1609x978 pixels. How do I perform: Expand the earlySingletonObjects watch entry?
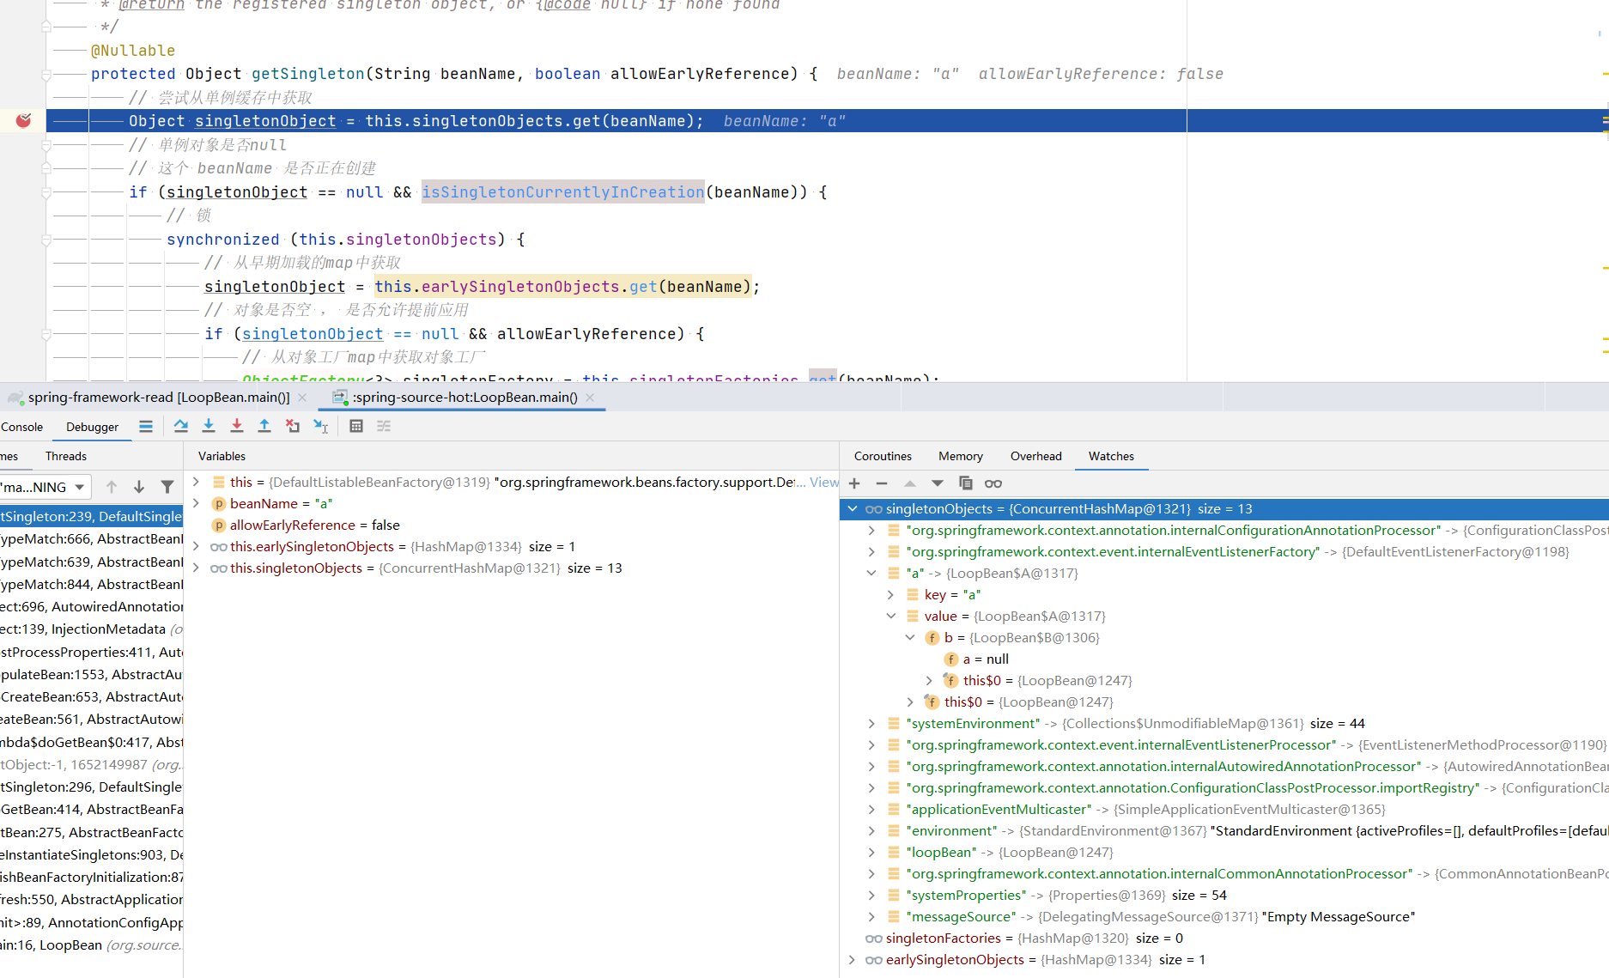852,960
